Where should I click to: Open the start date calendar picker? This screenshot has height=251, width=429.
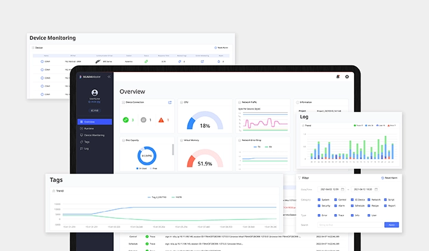(x=344, y=189)
